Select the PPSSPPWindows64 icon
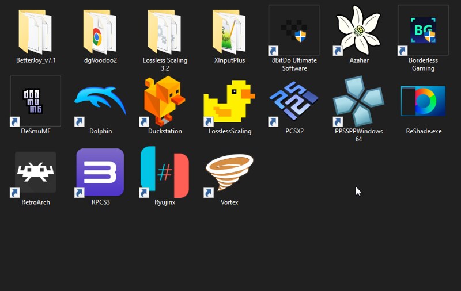461x291 pixels. [358, 101]
